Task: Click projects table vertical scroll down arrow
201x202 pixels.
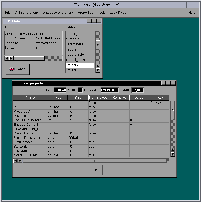Action: 173,154
